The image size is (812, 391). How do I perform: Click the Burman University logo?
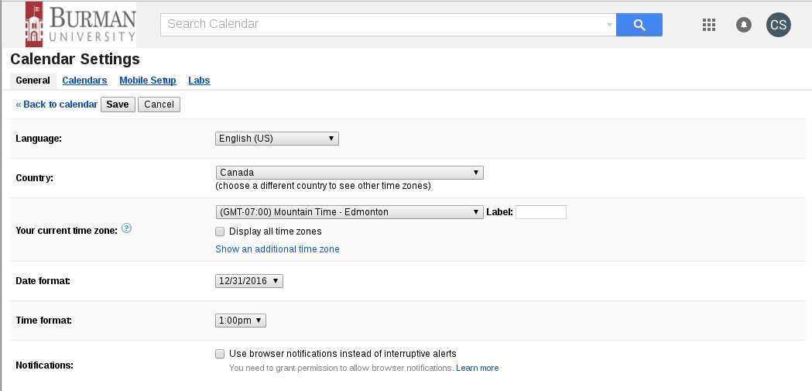[x=81, y=24]
